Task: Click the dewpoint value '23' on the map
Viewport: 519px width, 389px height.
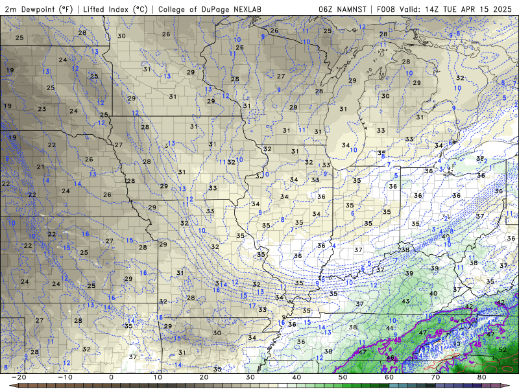Action: click(42, 109)
